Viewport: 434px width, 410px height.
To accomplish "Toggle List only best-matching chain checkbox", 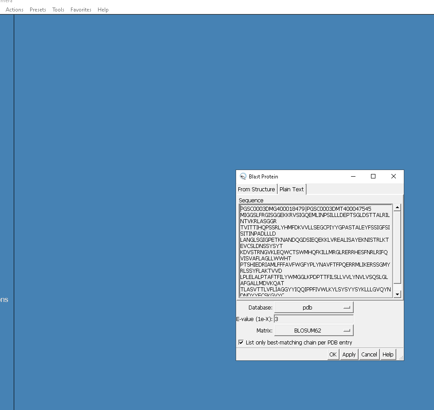I will [x=241, y=342].
